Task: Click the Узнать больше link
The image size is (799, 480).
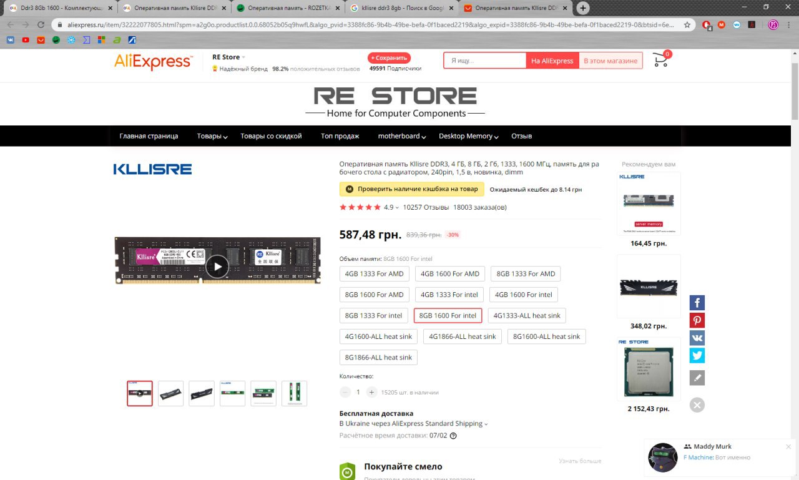Action: 581,461
